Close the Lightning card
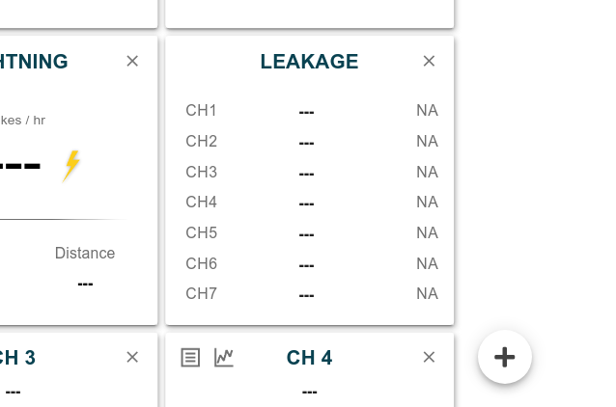Screen dimensions: 616x407 132,61
